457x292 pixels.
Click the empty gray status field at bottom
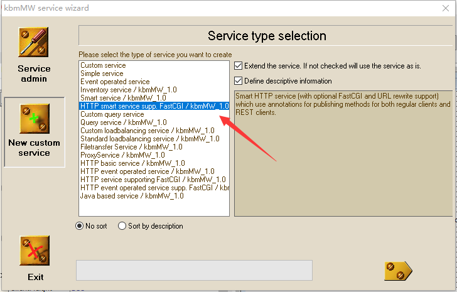194,271
